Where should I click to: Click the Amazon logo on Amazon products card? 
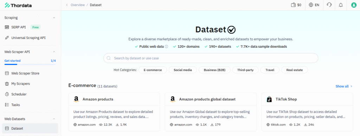click(76, 99)
